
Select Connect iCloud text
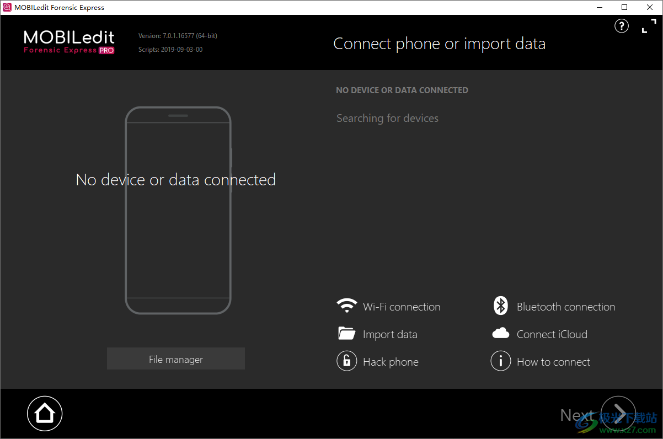552,334
